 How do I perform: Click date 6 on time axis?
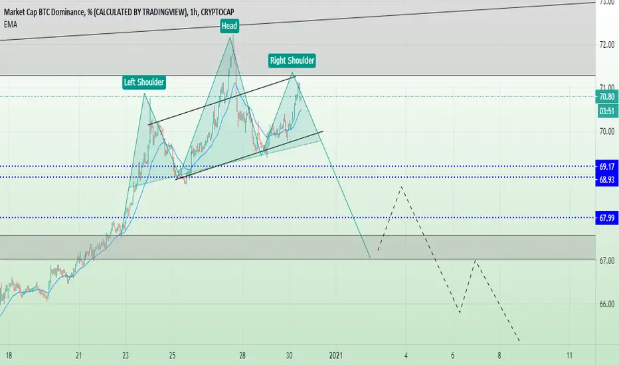(x=453, y=356)
